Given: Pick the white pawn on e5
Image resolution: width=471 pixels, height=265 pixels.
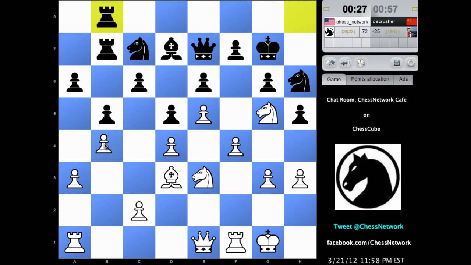Looking at the screenshot, I should 203,114.
